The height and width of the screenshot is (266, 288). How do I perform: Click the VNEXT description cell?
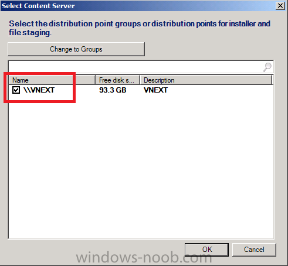(x=155, y=90)
